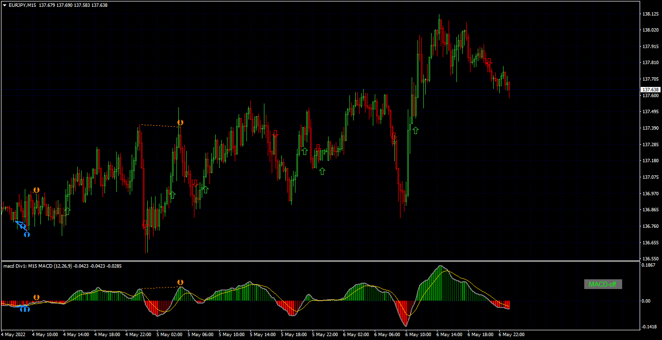Click the 137.285 price scale label
The image size is (662, 340).
[x=650, y=145]
